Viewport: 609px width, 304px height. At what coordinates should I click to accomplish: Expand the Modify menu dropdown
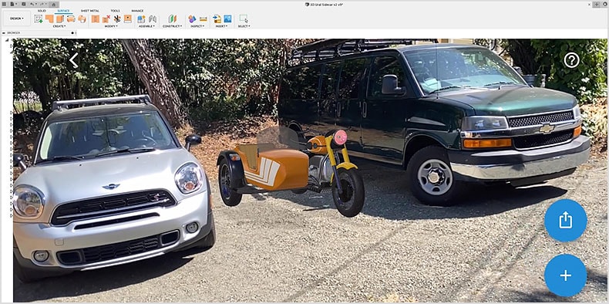click(x=110, y=26)
